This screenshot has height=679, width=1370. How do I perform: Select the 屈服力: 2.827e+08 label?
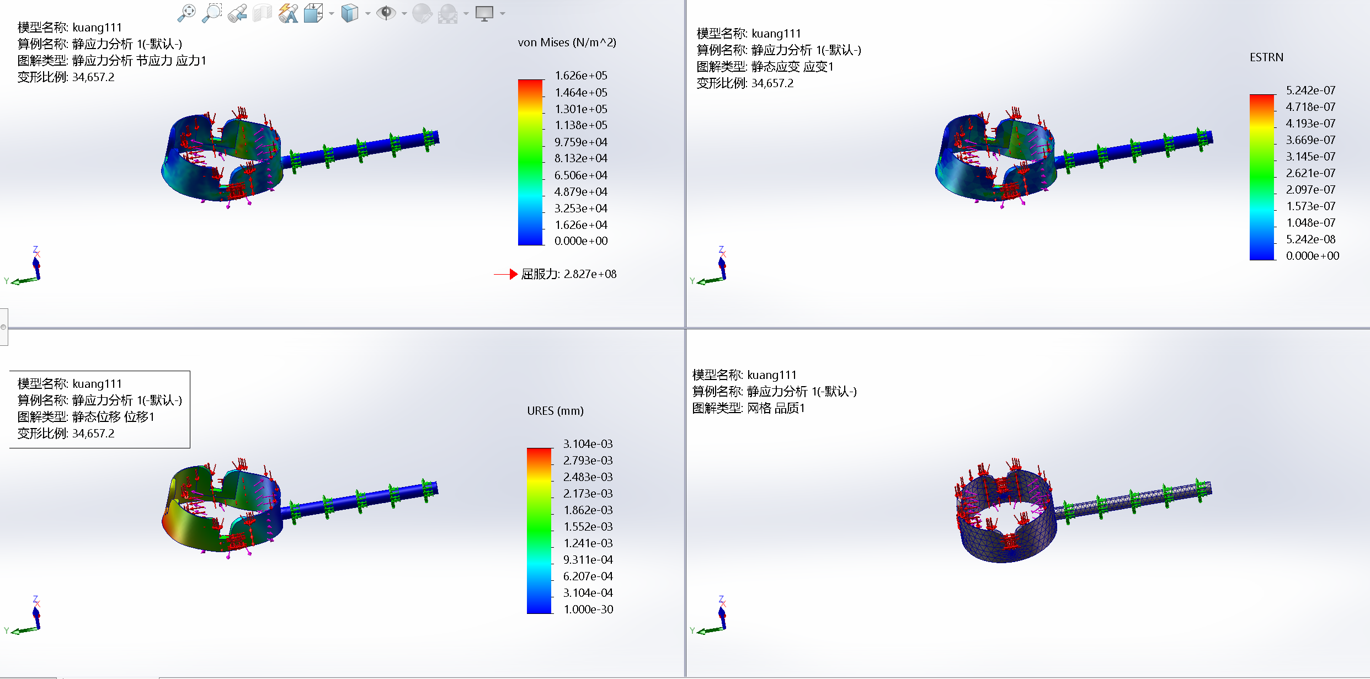pos(569,274)
